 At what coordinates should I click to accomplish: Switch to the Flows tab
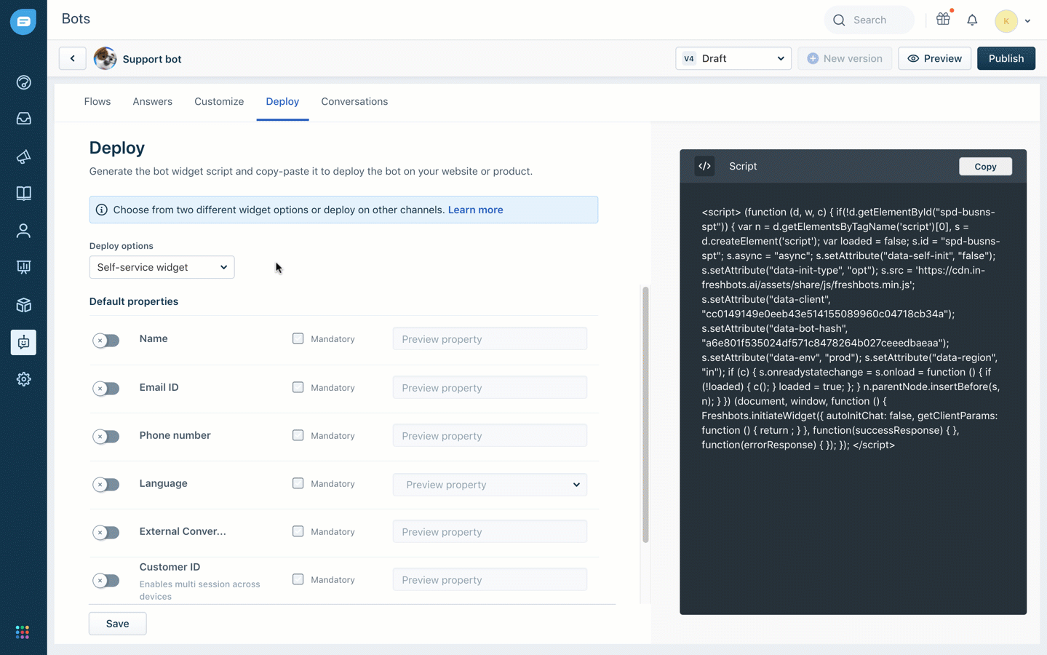[x=97, y=101]
